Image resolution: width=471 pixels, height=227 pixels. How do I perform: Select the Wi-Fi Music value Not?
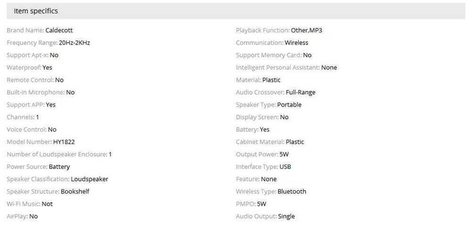(47, 204)
